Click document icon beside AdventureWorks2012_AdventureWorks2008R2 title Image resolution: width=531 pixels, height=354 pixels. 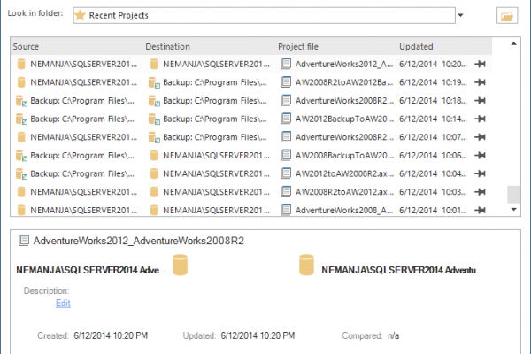(x=24, y=240)
